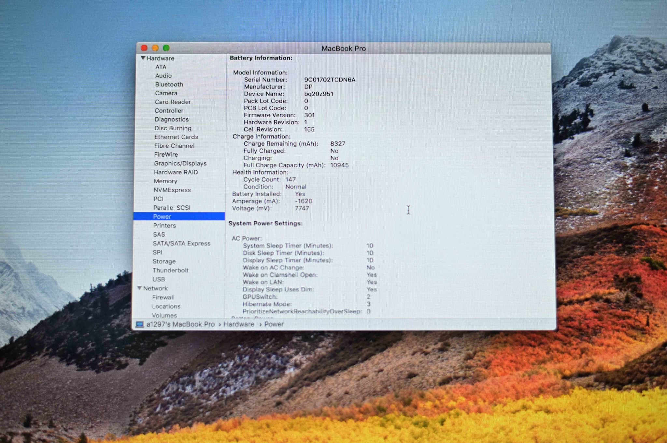
Task: Click cycle count value 147
Action: 291,179
